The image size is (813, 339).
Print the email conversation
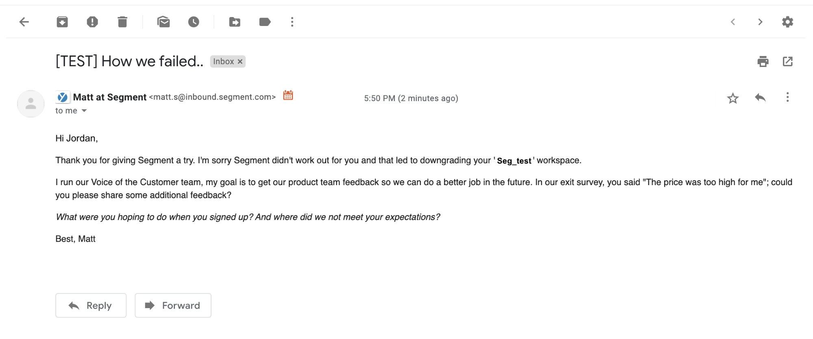coord(763,62)
